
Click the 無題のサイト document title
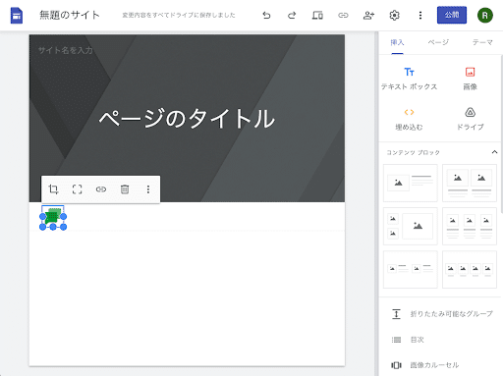pos(70,15)
